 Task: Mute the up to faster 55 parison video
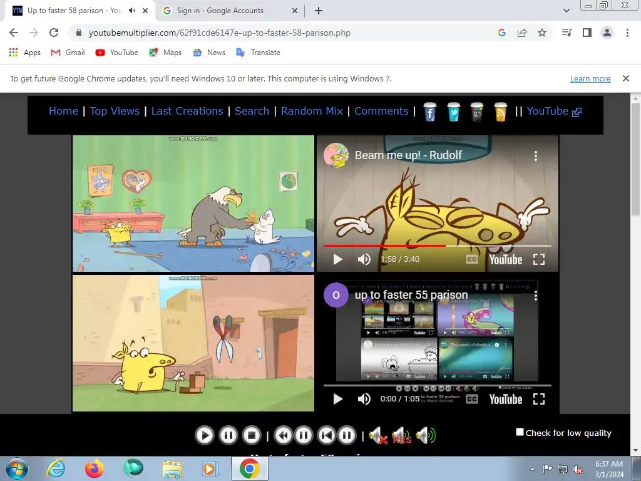point(364,399)
